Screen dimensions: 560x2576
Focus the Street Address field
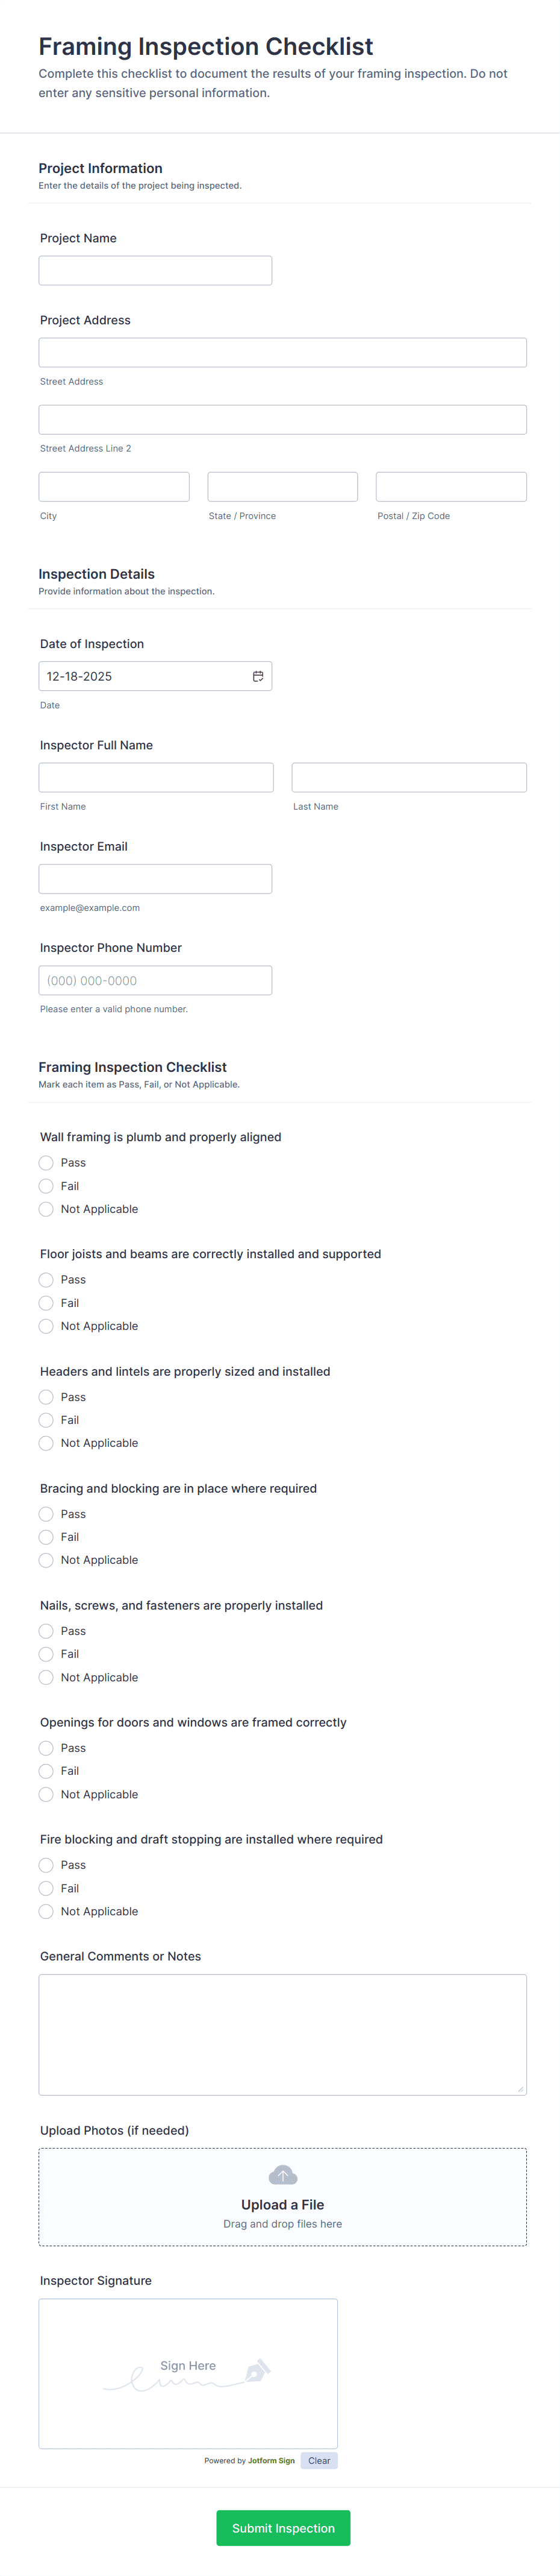click(282, 352)
